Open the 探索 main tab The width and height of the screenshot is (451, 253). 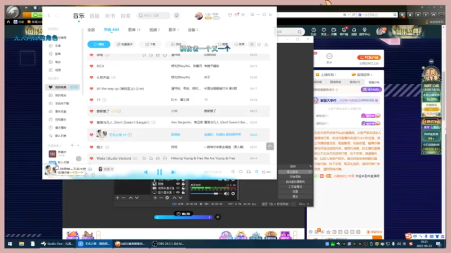[x=126, y=16]
